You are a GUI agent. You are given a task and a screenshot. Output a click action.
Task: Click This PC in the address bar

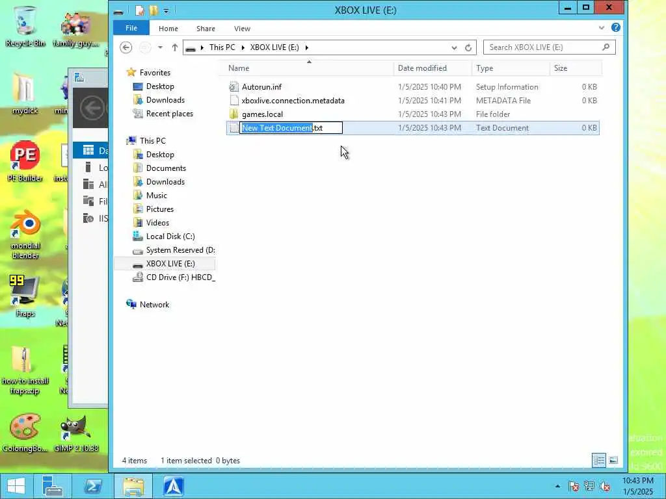coord(222,47)
